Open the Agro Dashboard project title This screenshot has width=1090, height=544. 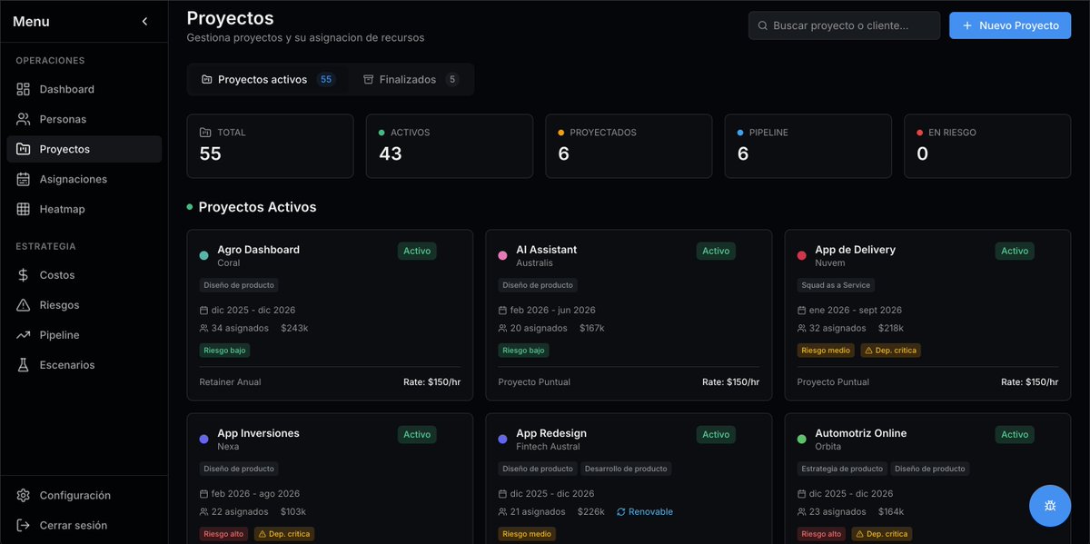pos(258,250)
